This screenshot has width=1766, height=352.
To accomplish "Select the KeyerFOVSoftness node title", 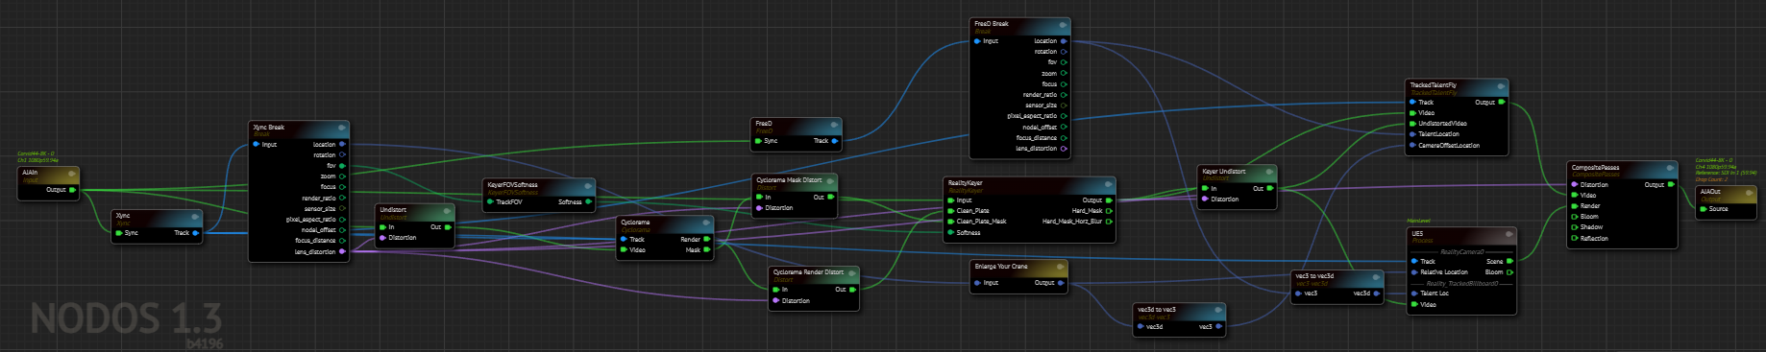I will (x=512, y=185).
